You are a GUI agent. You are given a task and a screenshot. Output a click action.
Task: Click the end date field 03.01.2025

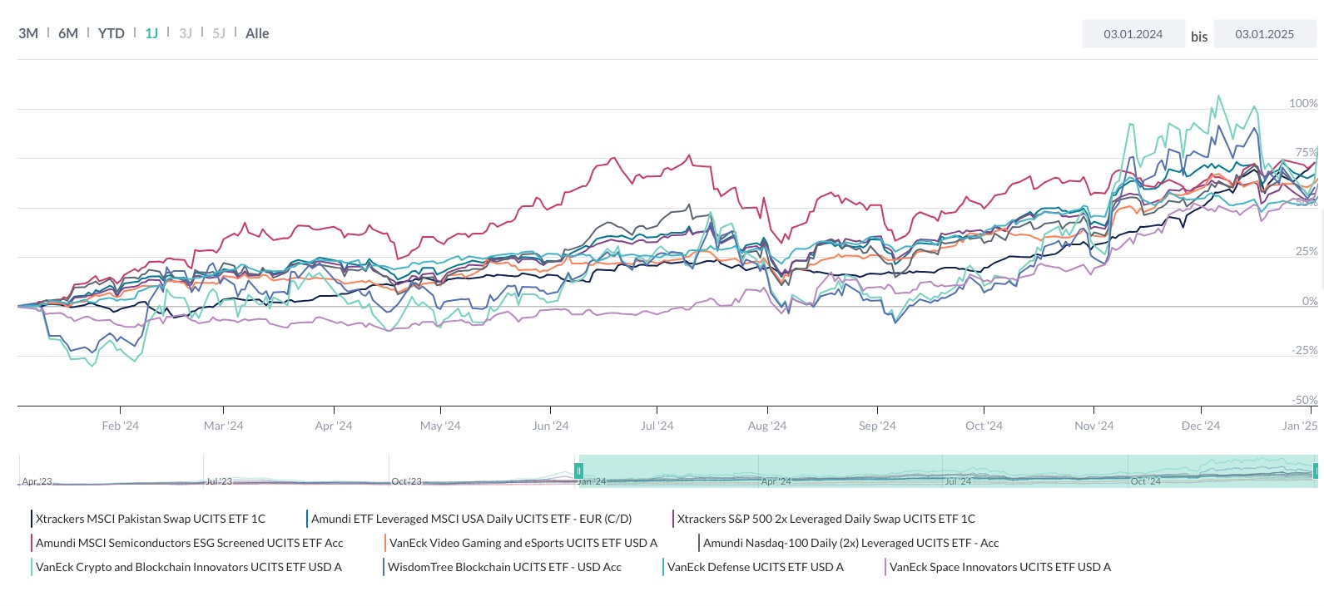pyautogui.click(x=1264, y=34)
